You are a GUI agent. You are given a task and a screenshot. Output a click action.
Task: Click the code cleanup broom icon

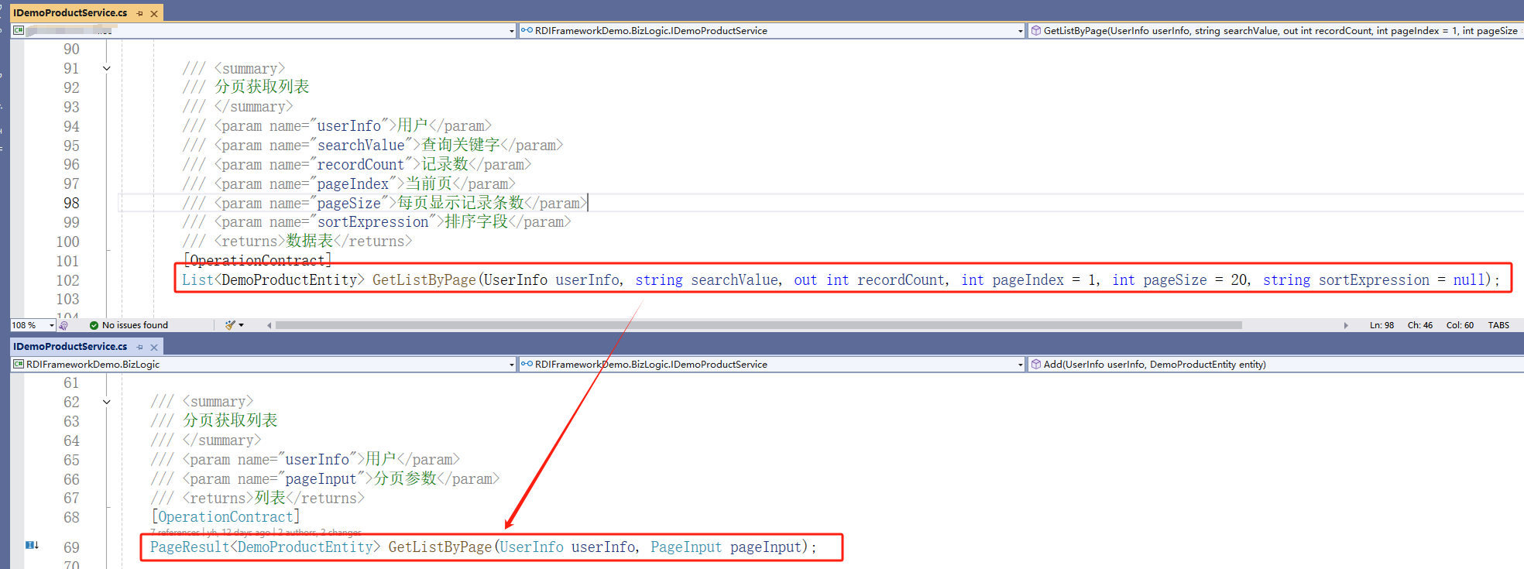coord(230,325)
